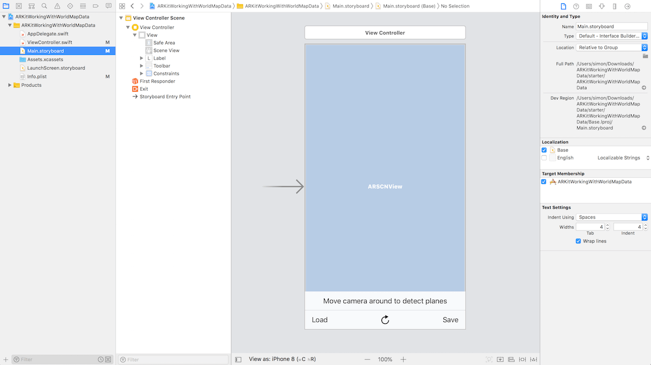651x365 pixels.
Task: Show the Connections inspector arrow icon
Action: click(627, 6)
